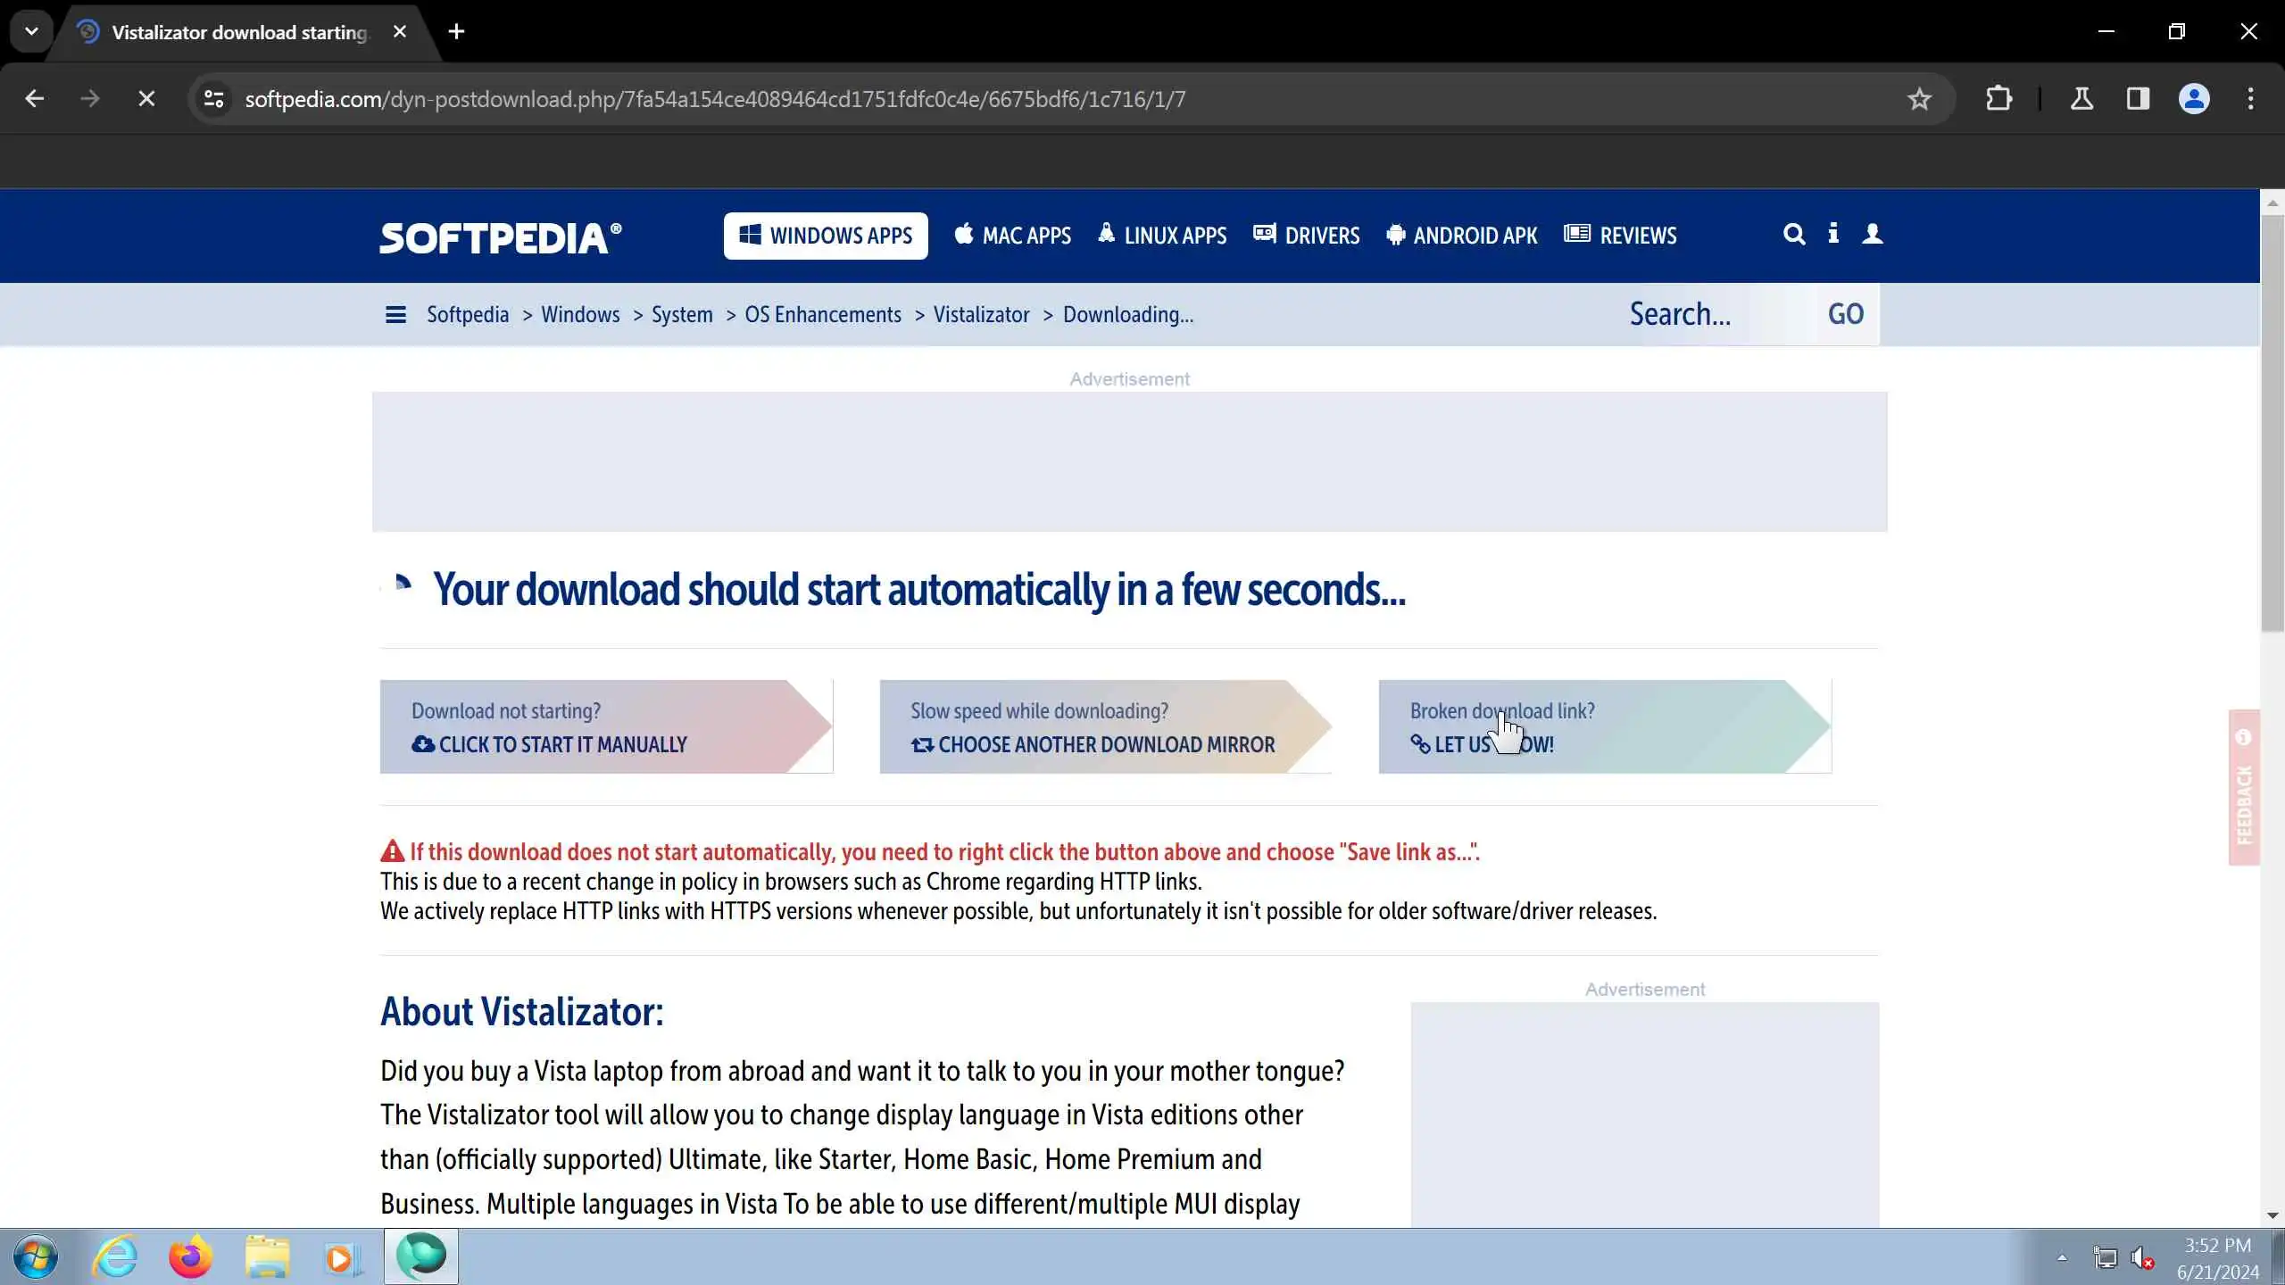Image resolution: width=2285 pixels, height=1285 pixels.
Task: Bookmark this page with the star icon
Action: point(1919,99)
